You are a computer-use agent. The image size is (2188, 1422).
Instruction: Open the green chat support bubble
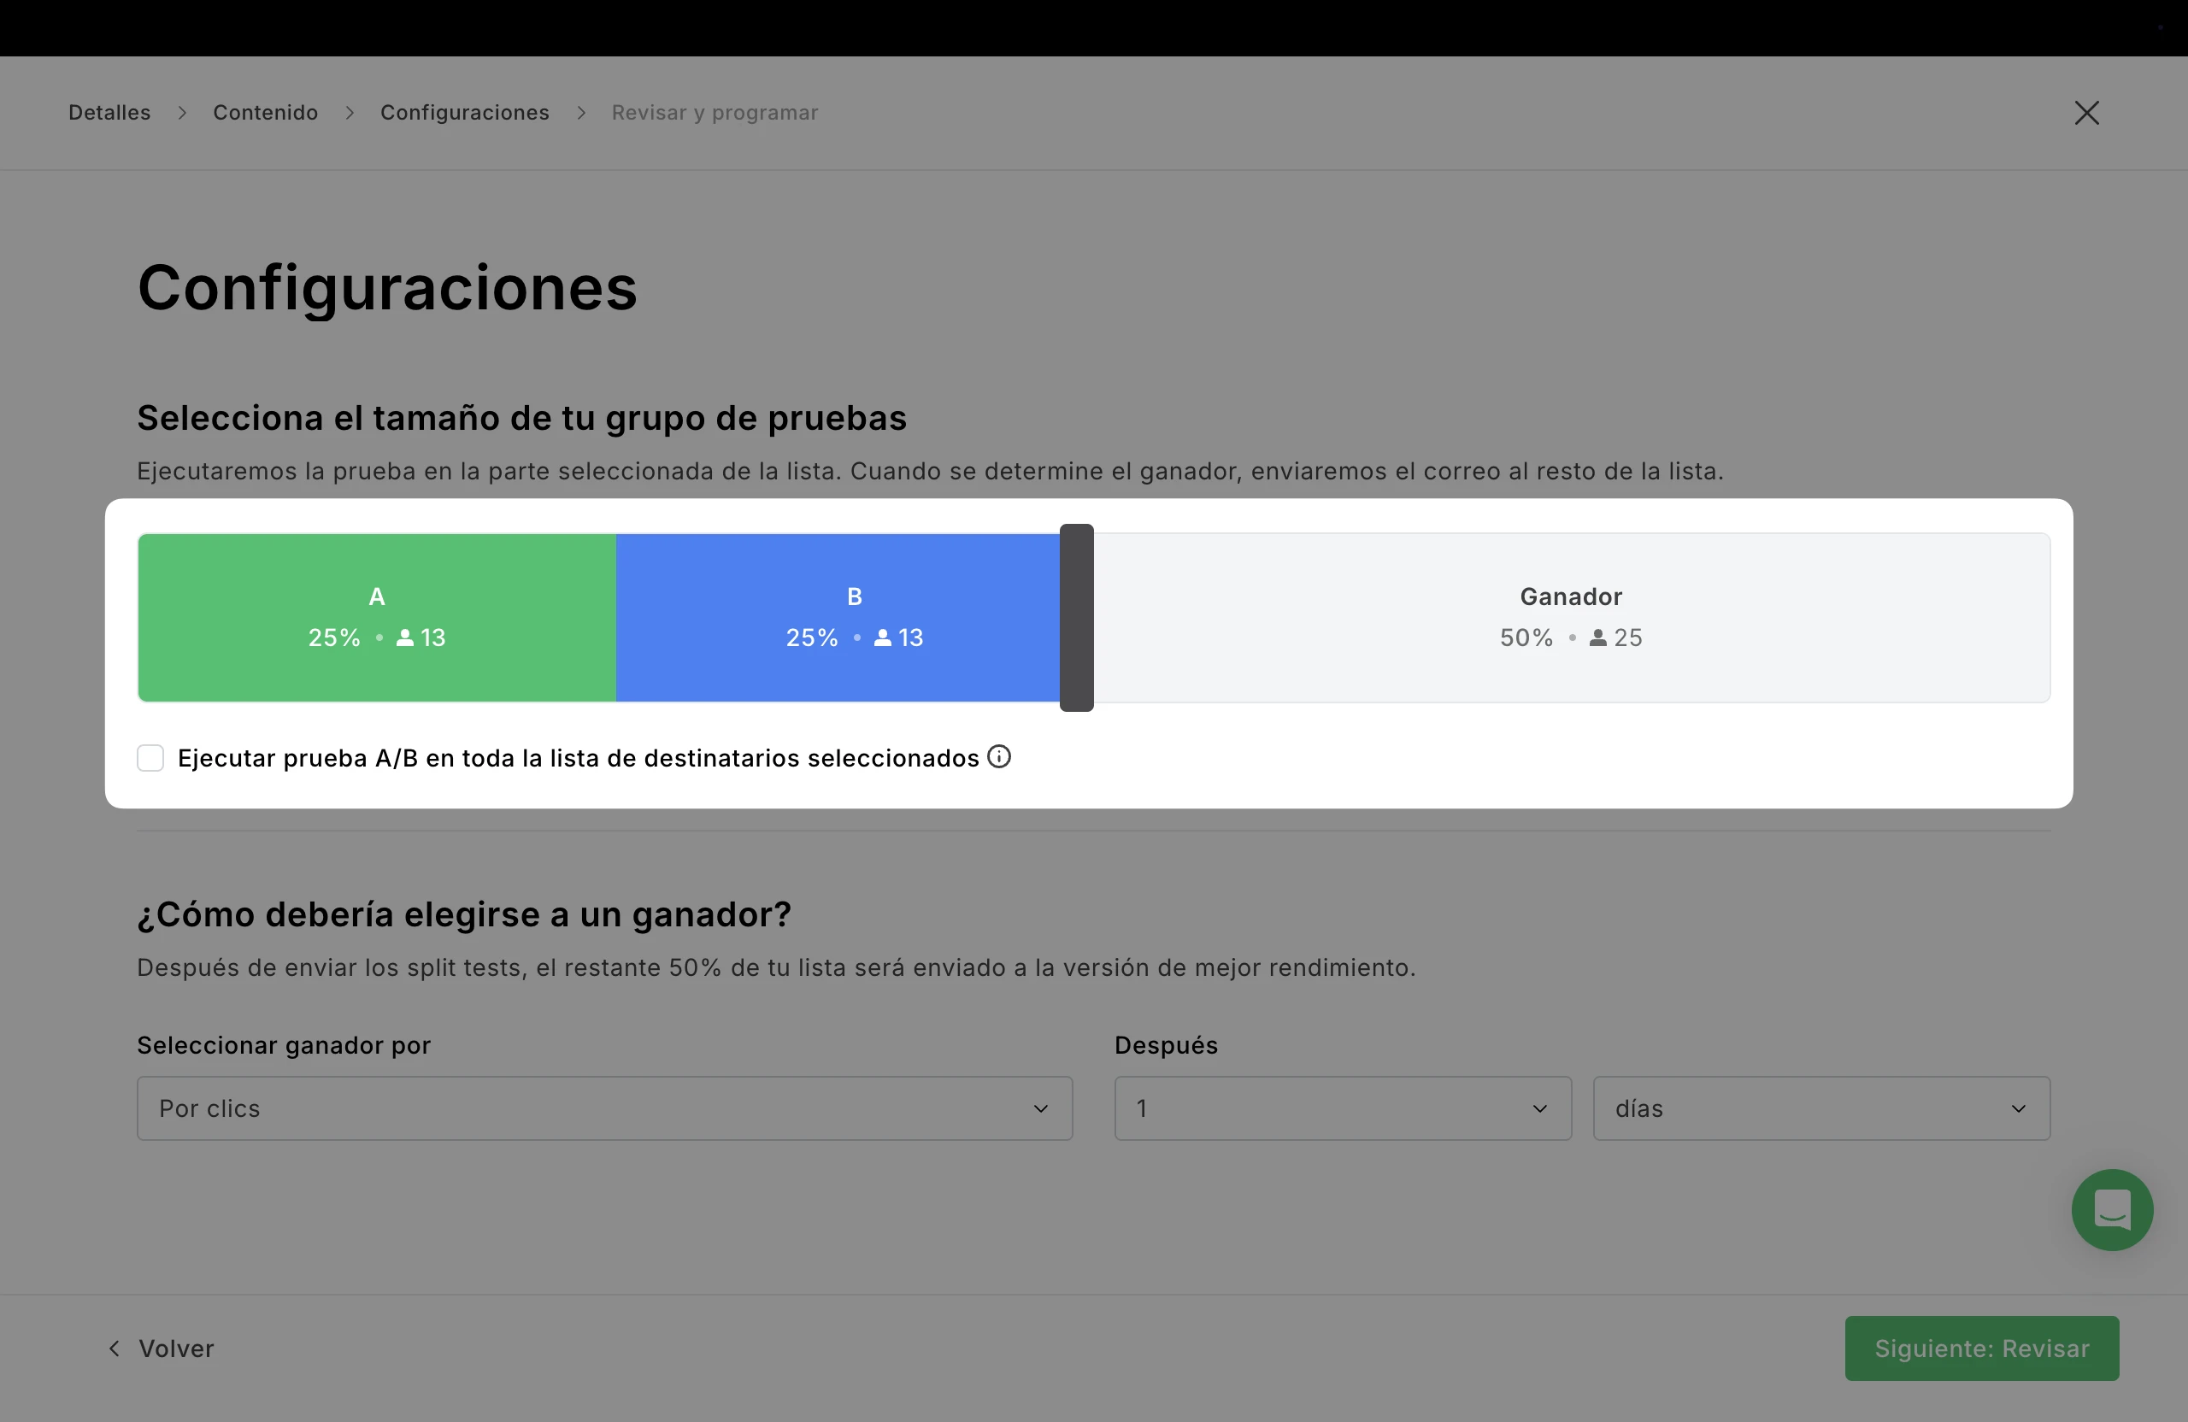tap(2111, 1210)
